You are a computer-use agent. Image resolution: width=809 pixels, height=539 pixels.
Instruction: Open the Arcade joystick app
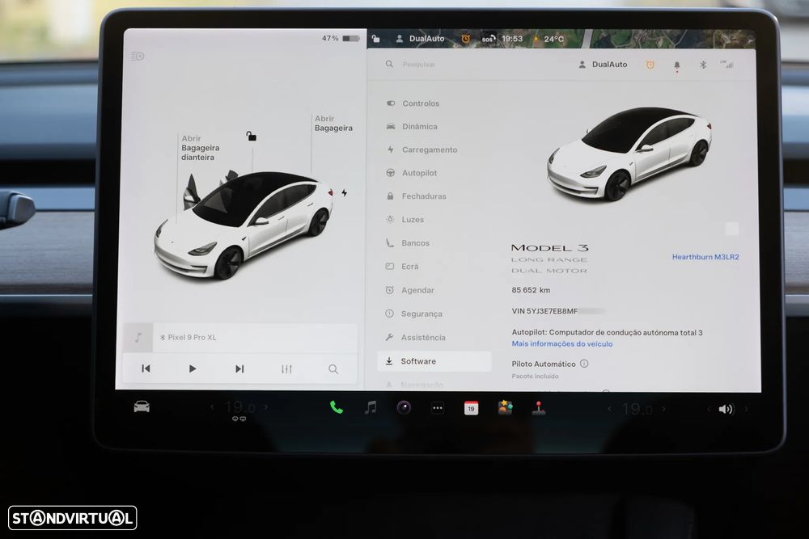pyautogui.click(x=539, y=408)
